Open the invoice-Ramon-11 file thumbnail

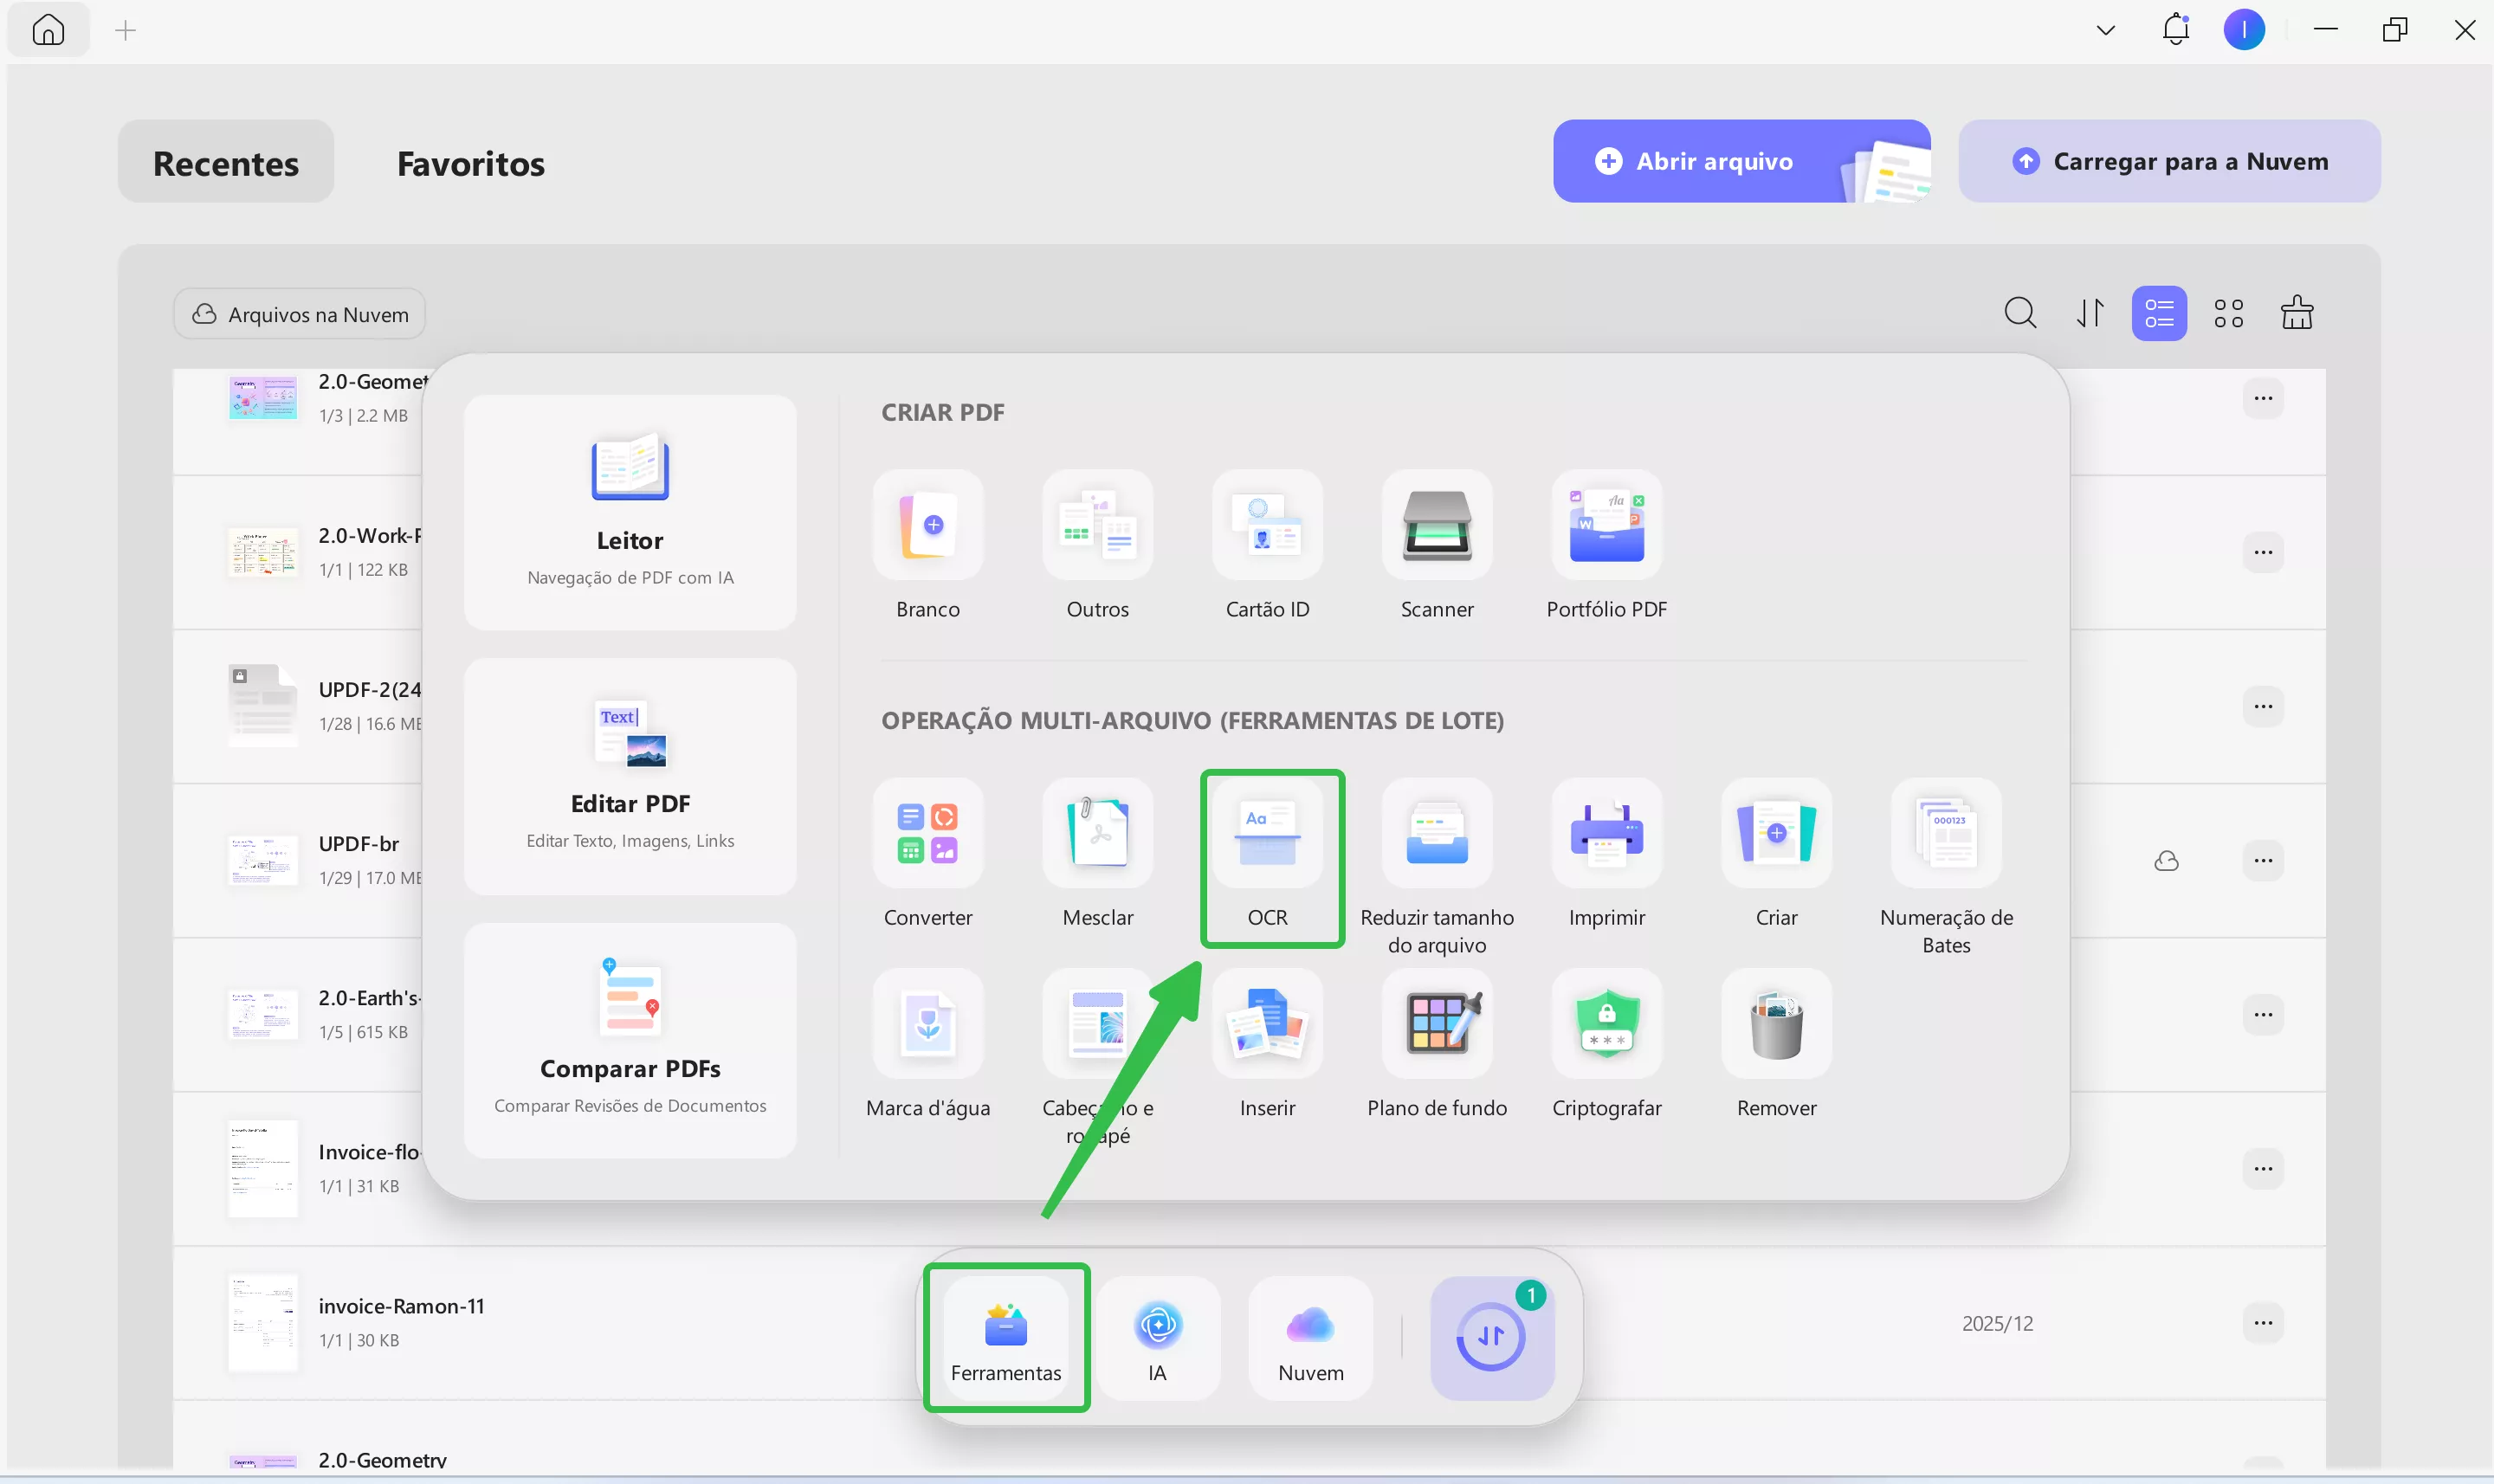(x=262, y=1322)
